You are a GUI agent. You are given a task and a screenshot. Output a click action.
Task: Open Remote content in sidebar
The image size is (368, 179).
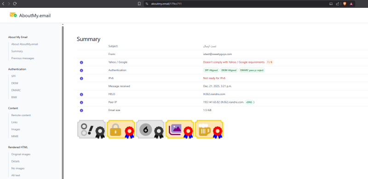tap(21, 115)
